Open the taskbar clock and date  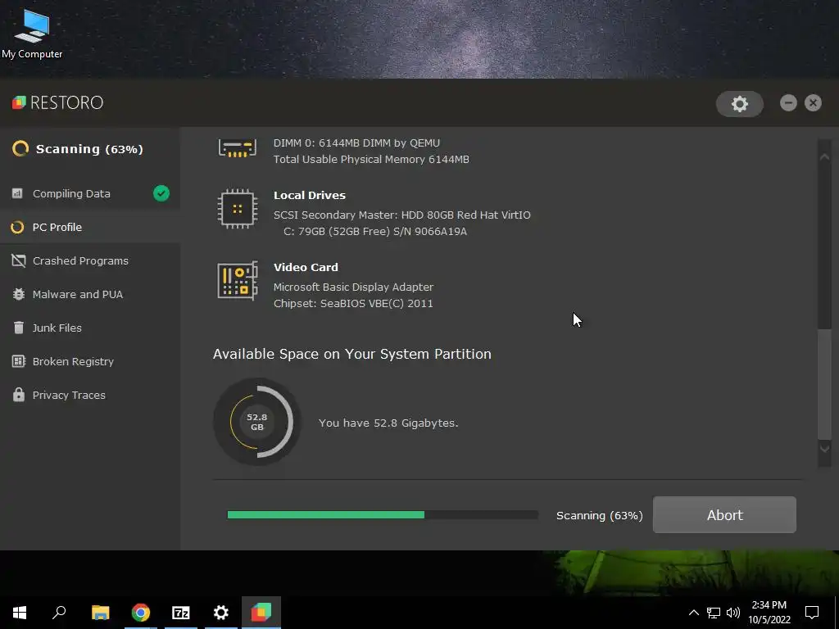tap(769, 613)
